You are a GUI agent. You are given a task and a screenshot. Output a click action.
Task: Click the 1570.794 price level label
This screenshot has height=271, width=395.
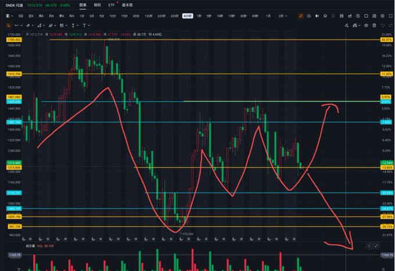click(14, 74)
